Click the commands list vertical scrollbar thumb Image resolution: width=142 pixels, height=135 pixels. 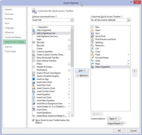(72, 48)
